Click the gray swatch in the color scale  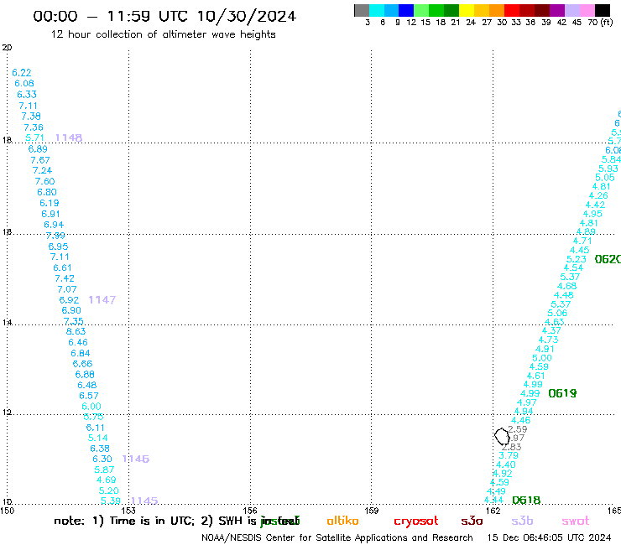[362, 10]
